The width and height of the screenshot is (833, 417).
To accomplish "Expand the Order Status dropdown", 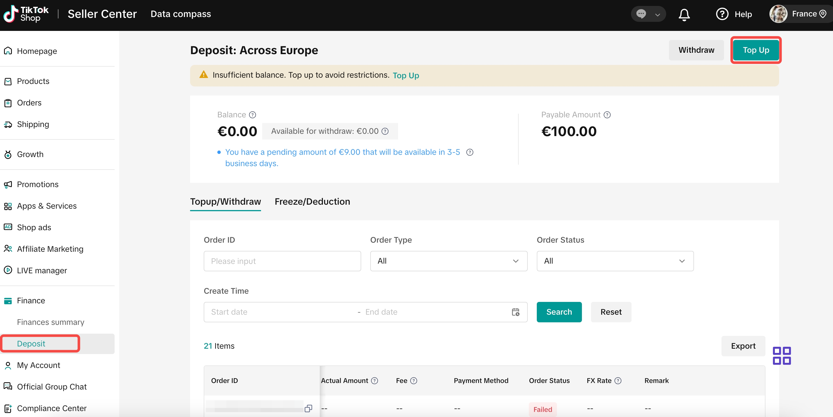I will [x=615, y=261].
